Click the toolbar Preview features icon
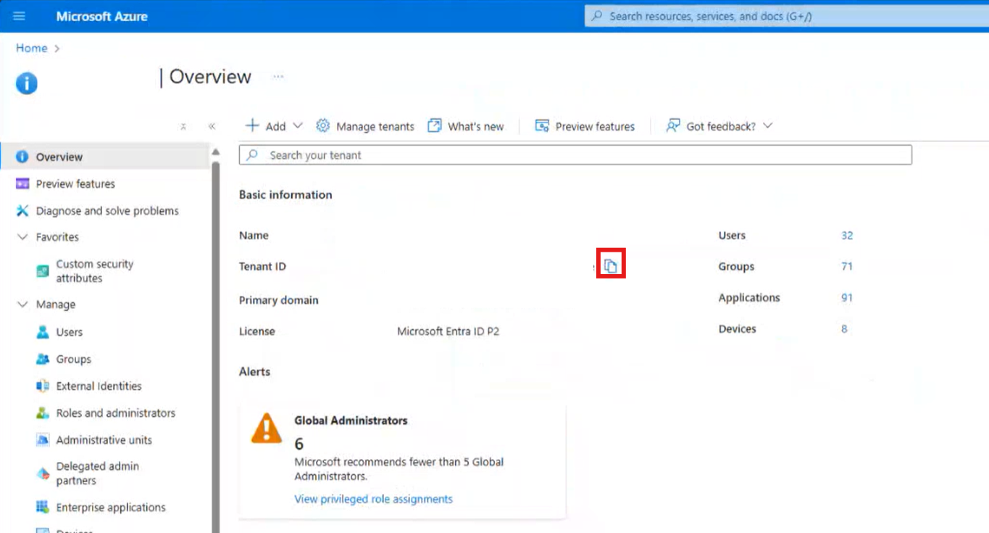Viewport: 989px width, 533px height. [542, 125]
